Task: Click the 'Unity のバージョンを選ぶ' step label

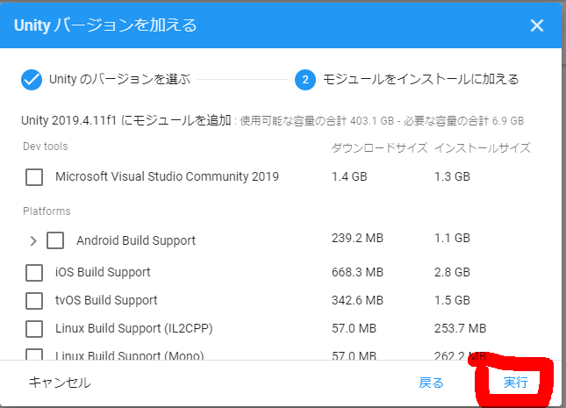Action: pyautogui.click(x=119, y=79)
